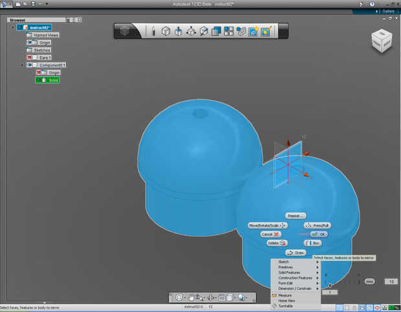Click the camera view icon in navigation bar
401x312 pixels.
222,298
